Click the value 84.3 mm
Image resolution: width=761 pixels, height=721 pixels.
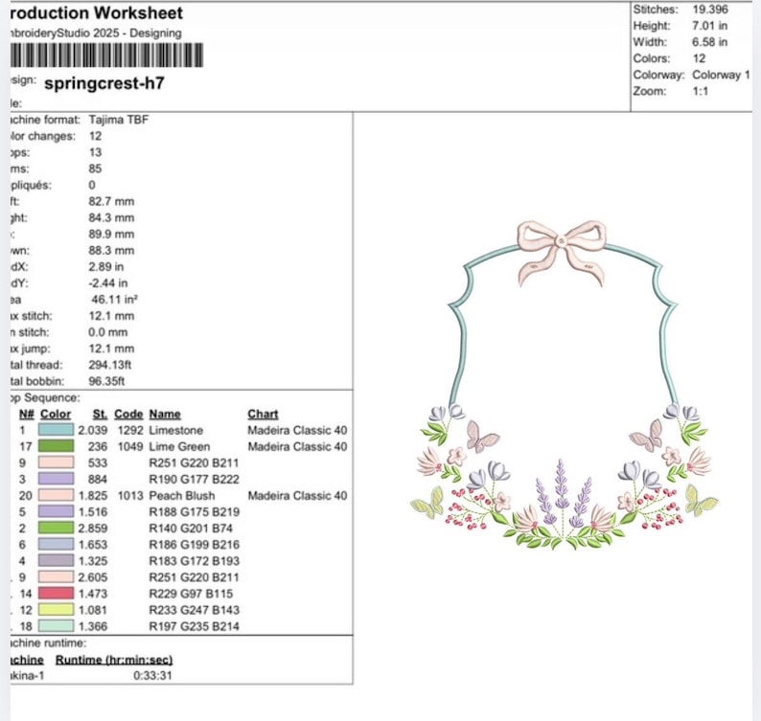click(111, 217)
